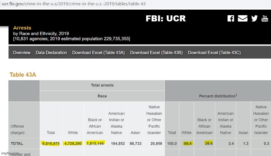Image resolution: width=271 pixels, height=156 pixels.
Task: Download Excel for Table 43A
Action: click(x=98, y=53)
